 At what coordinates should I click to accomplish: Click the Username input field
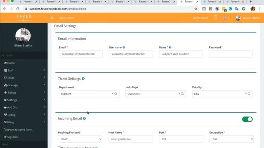(131, 54)
